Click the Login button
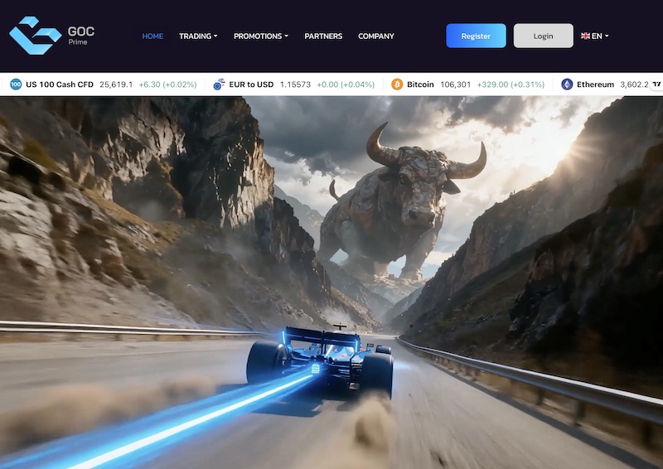Viewport: 663px width, 469px height. click(543, 36)
